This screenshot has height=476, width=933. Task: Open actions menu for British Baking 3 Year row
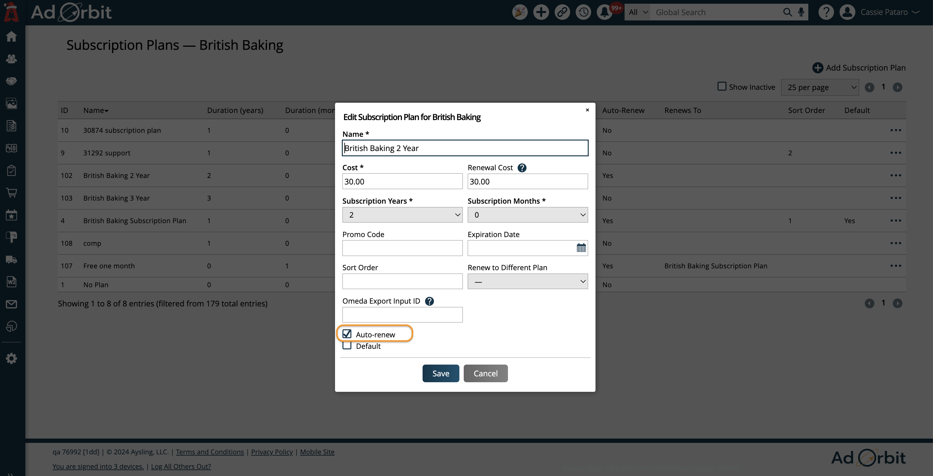pyautogui.click(x=895, y=198)
